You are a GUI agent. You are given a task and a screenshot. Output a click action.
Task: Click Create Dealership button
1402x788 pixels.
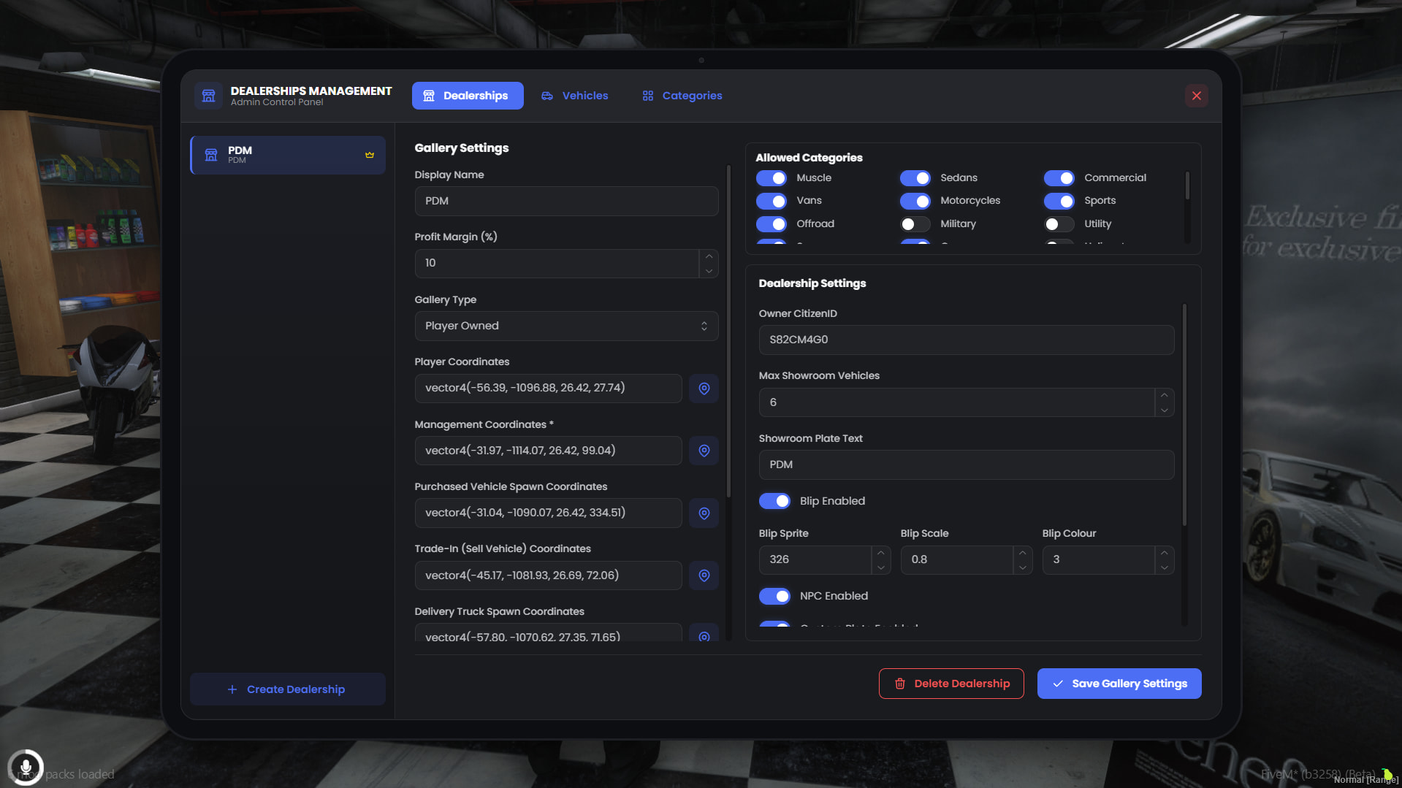(x=288, y=689)
